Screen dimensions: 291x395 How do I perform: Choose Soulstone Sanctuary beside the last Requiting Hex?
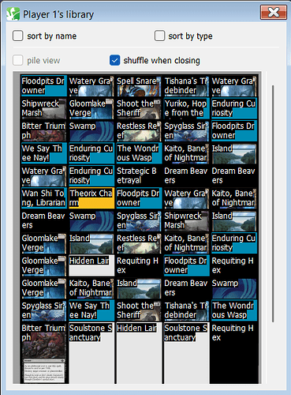[x=186, y=353]
